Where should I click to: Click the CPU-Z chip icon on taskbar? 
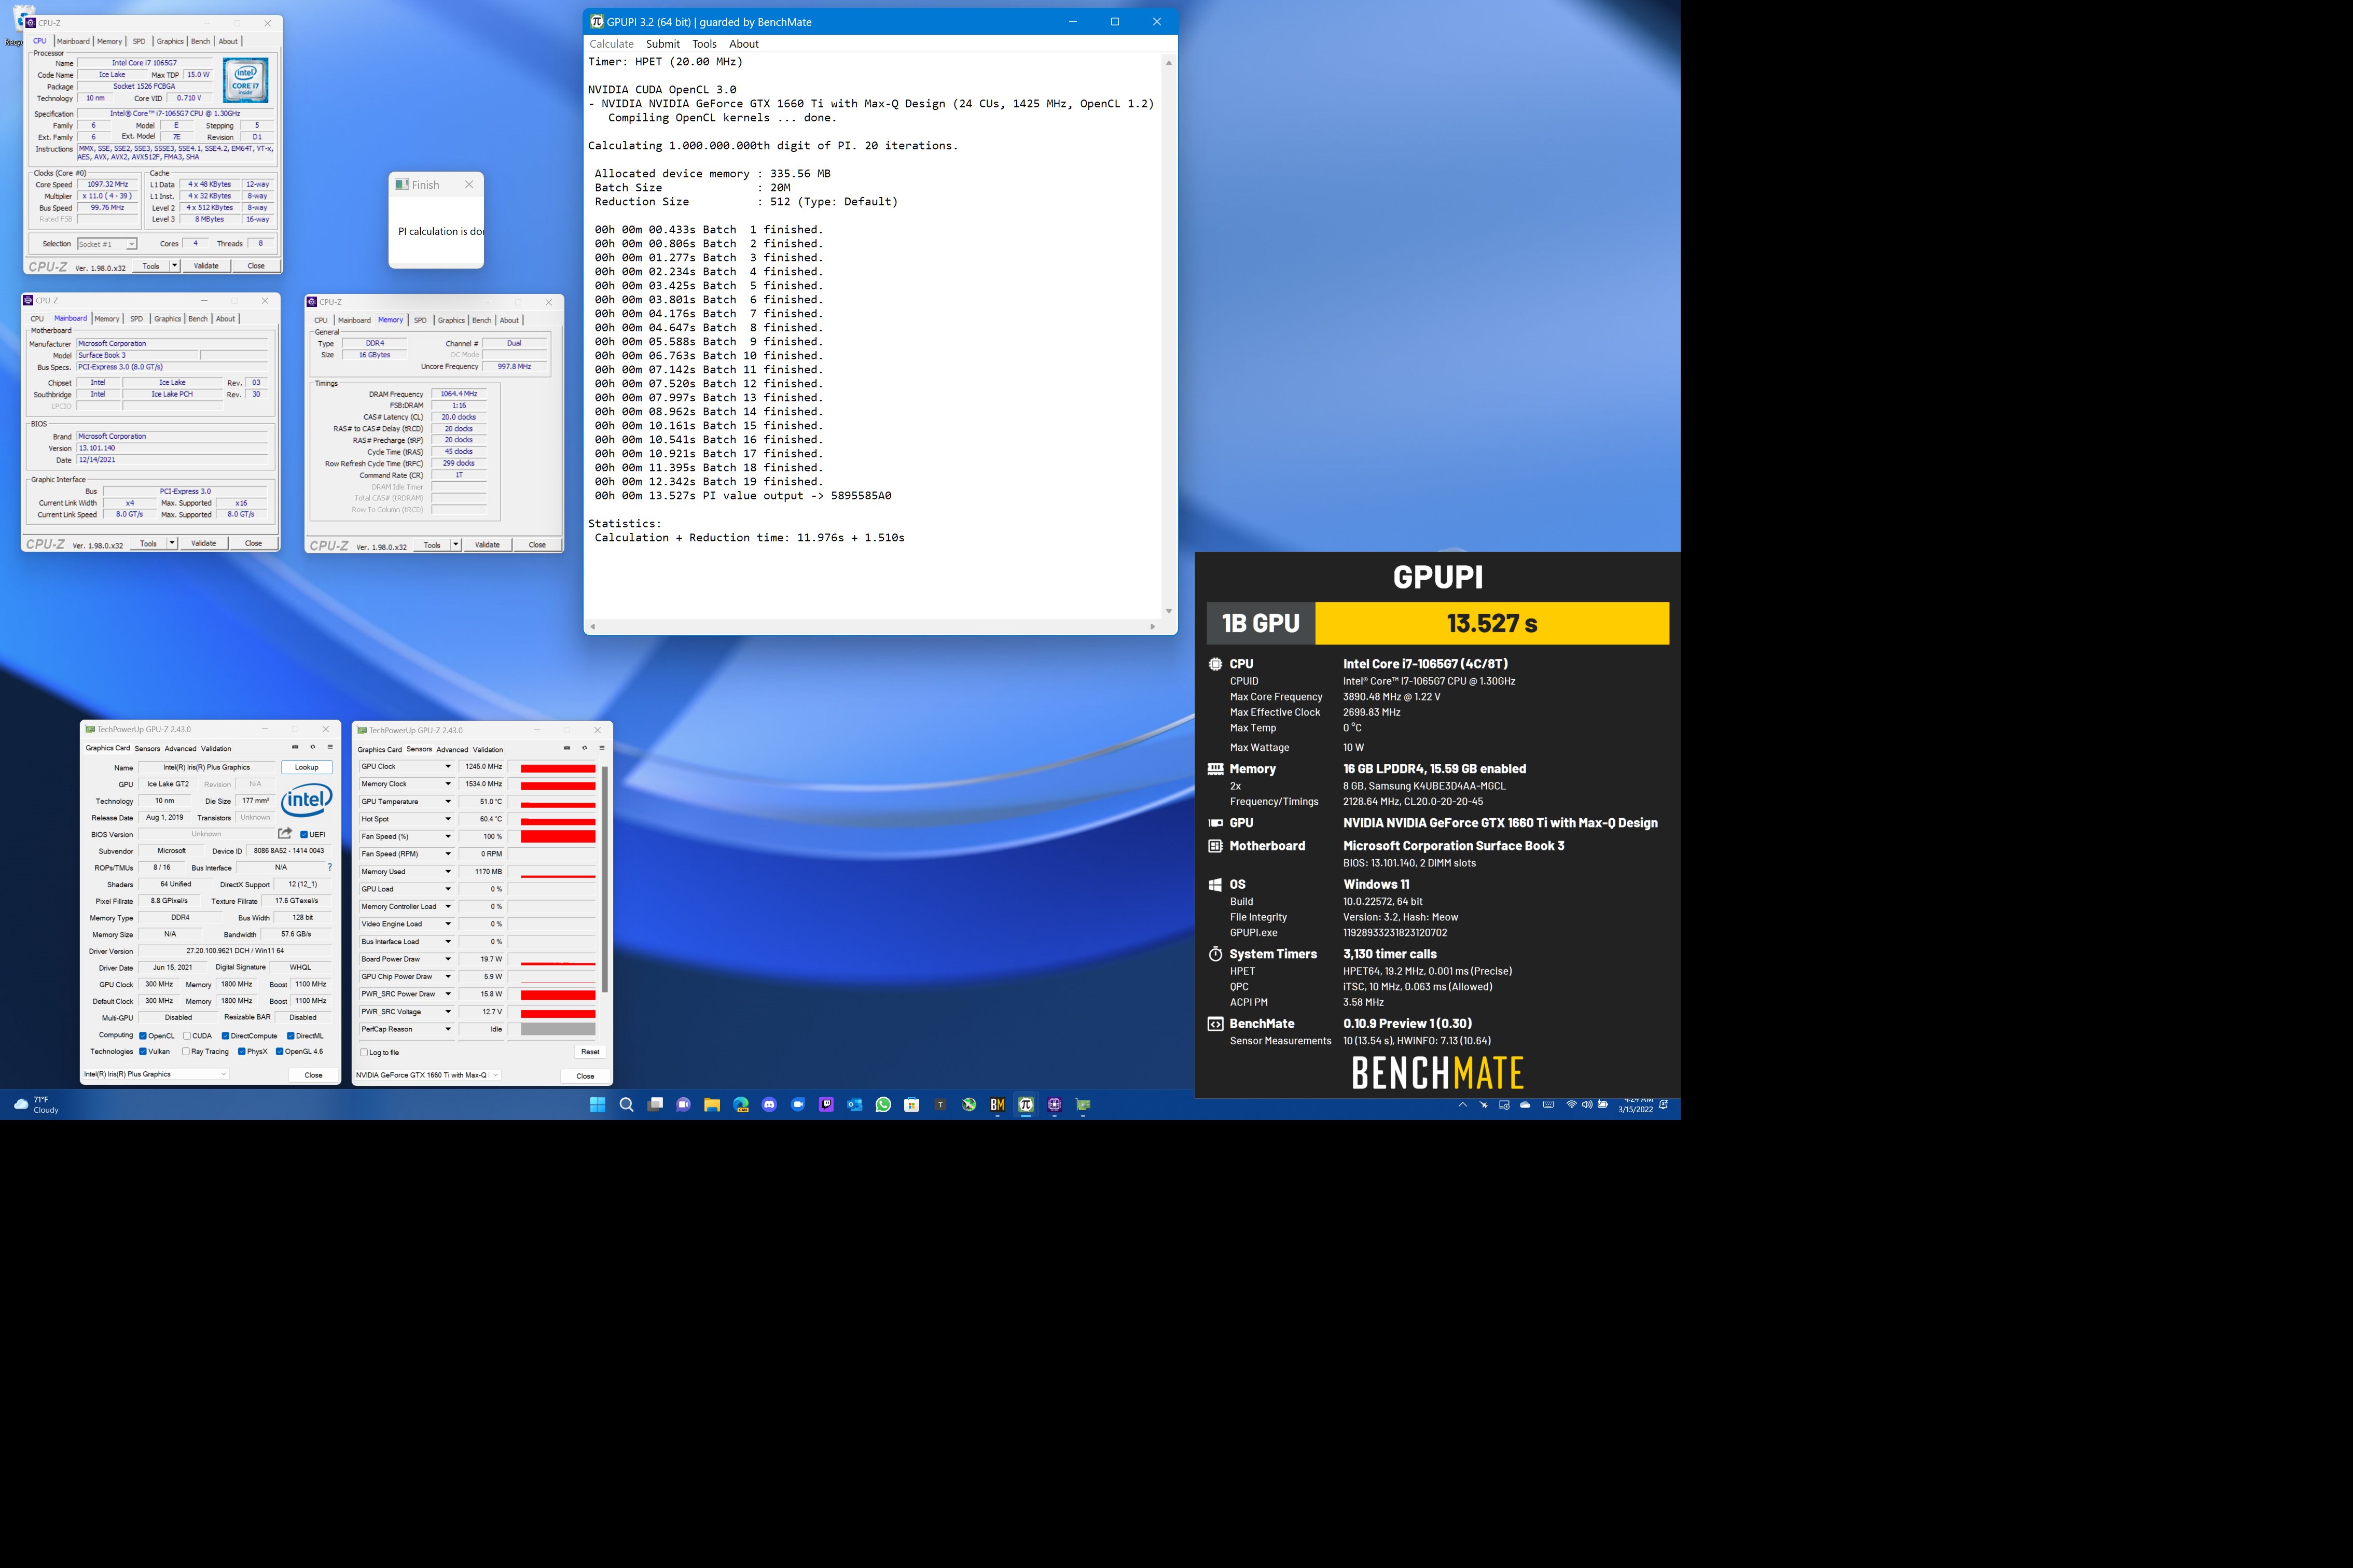(x=1055, y=1104)
